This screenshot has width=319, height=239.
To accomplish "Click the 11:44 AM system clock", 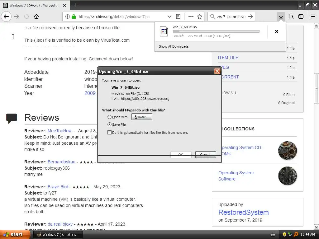I will (307, 234).
